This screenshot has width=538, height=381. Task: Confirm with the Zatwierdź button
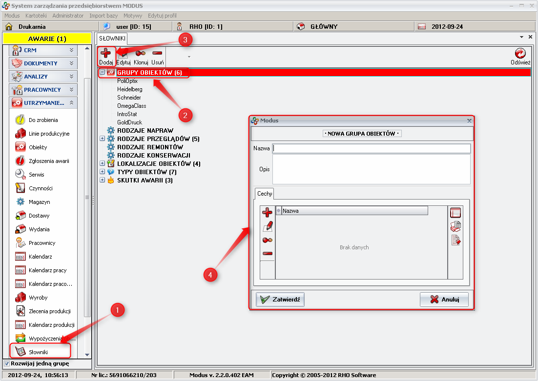(x=280, y=300)
